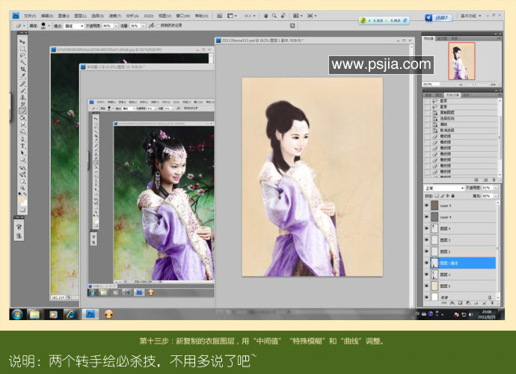Click the background color swatch
The width and height of the screenshot is (516, 374).
click(x=24, y=203)
